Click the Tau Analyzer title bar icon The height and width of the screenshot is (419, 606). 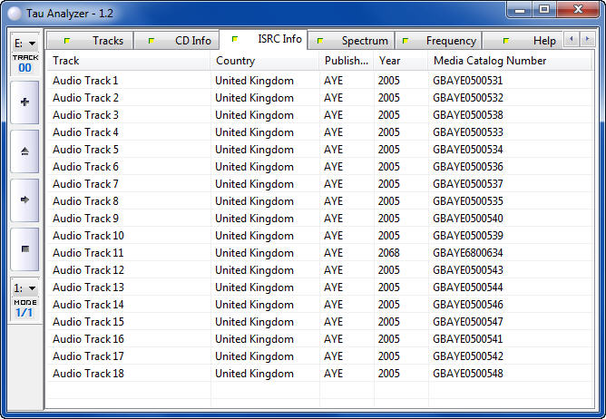pos(14,10)
